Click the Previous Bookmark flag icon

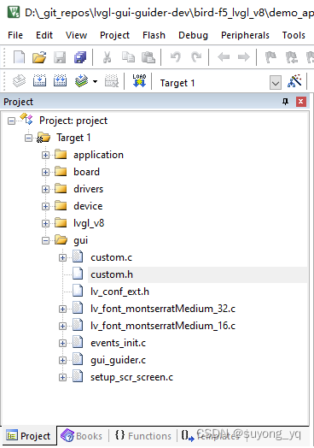pyautogui.click(x=292, y=57)
